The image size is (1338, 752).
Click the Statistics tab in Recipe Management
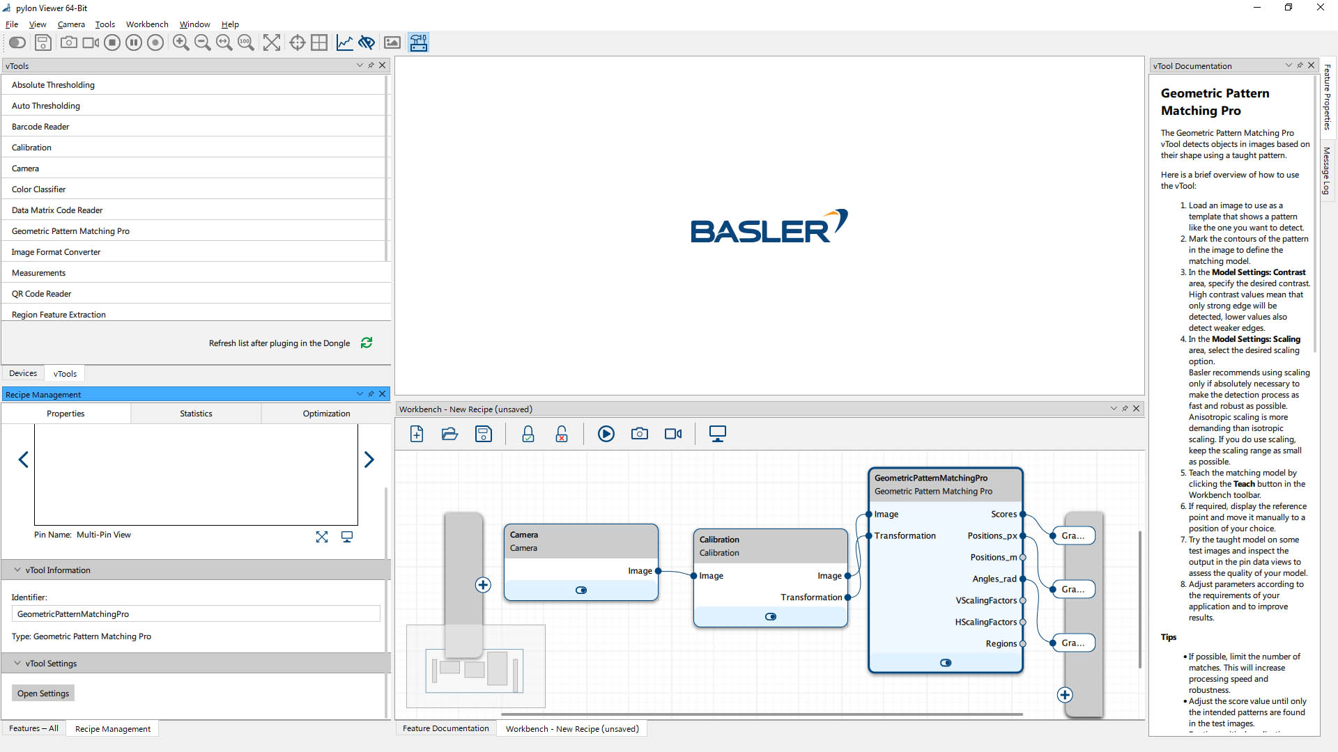coord(197,413)
